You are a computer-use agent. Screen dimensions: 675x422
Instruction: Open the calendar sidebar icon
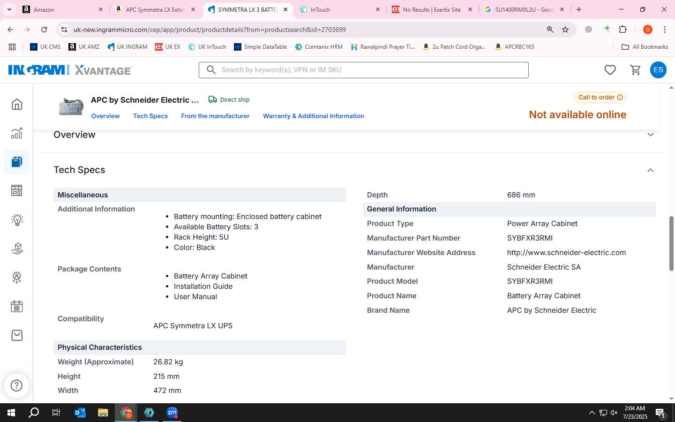tap(17, 307)
